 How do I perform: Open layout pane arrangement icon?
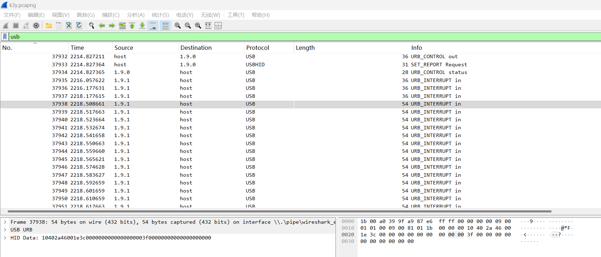click(218, 26)
